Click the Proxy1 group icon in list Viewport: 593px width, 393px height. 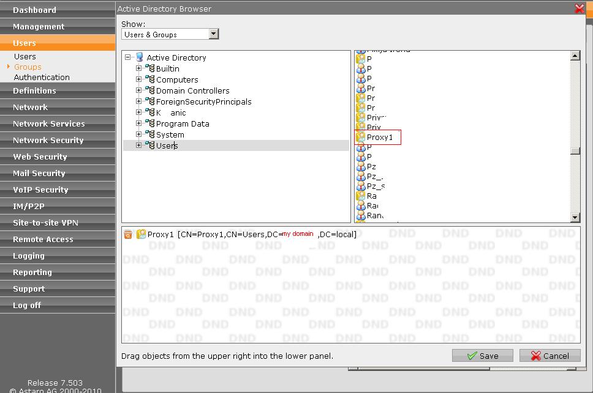361,137
